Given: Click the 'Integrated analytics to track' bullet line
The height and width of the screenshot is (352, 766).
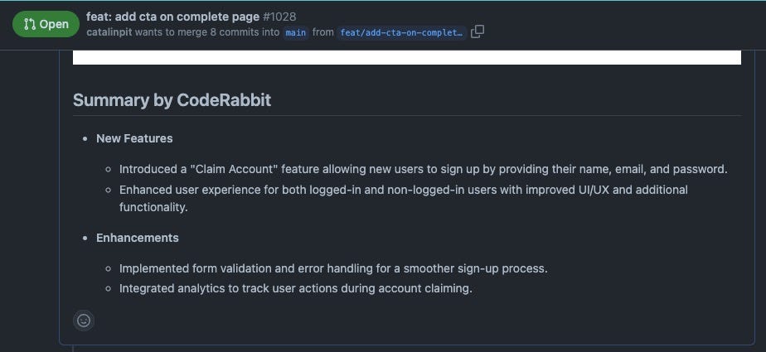Looking at the screenshot, I should 296,288.
